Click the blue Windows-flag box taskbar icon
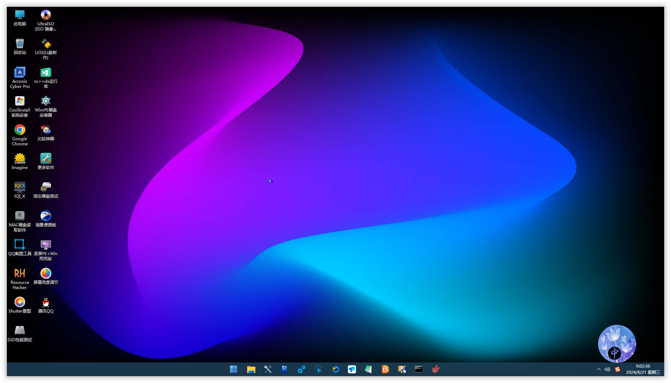Screen dimensions: 671x383 click(284, 369)
